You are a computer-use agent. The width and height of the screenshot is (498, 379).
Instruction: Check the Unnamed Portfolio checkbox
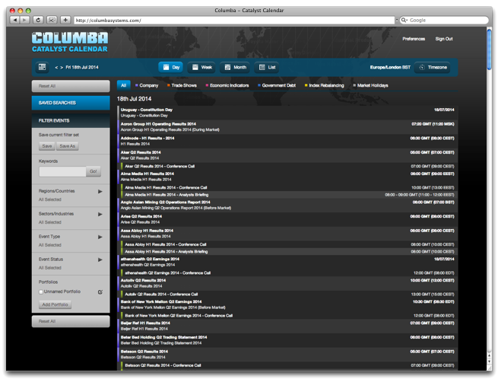41,292
